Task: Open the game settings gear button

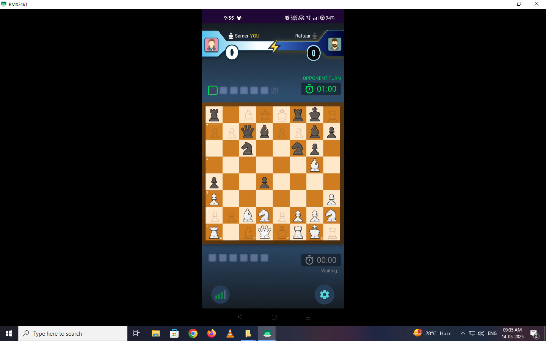Action: [x=325, y=294]
